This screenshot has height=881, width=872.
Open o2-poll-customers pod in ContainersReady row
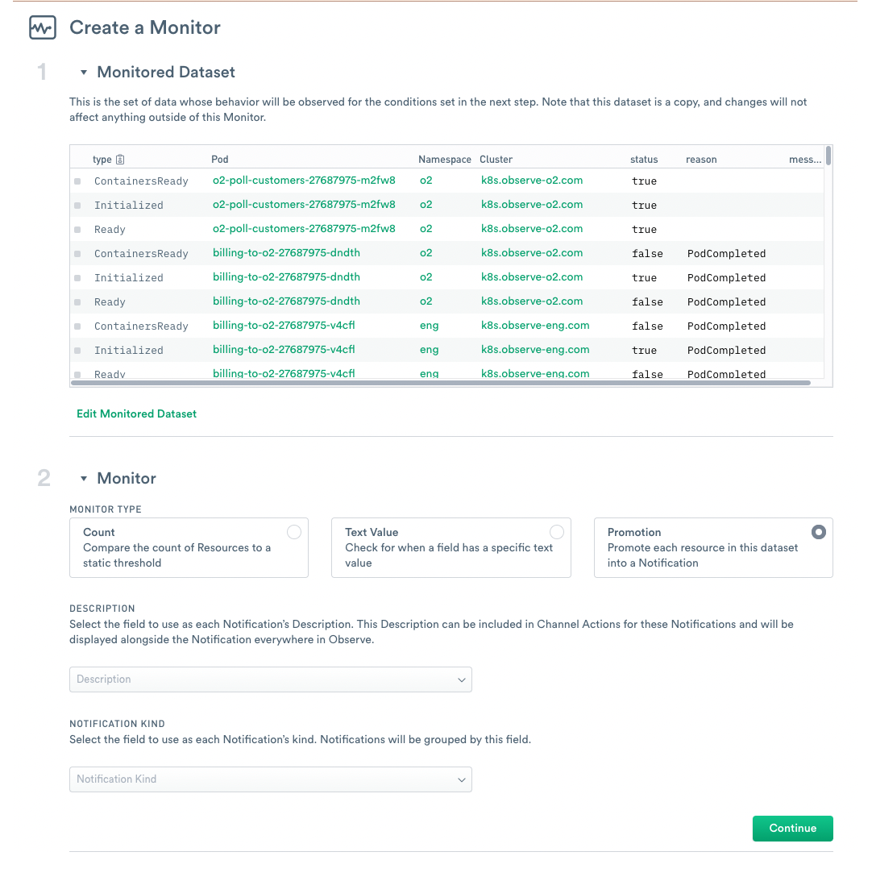[x=304, y=181]
